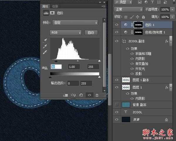Viewport: 176px width, 141px height.
Task: Click the type layer filter icon
Action: coord(153,2)
